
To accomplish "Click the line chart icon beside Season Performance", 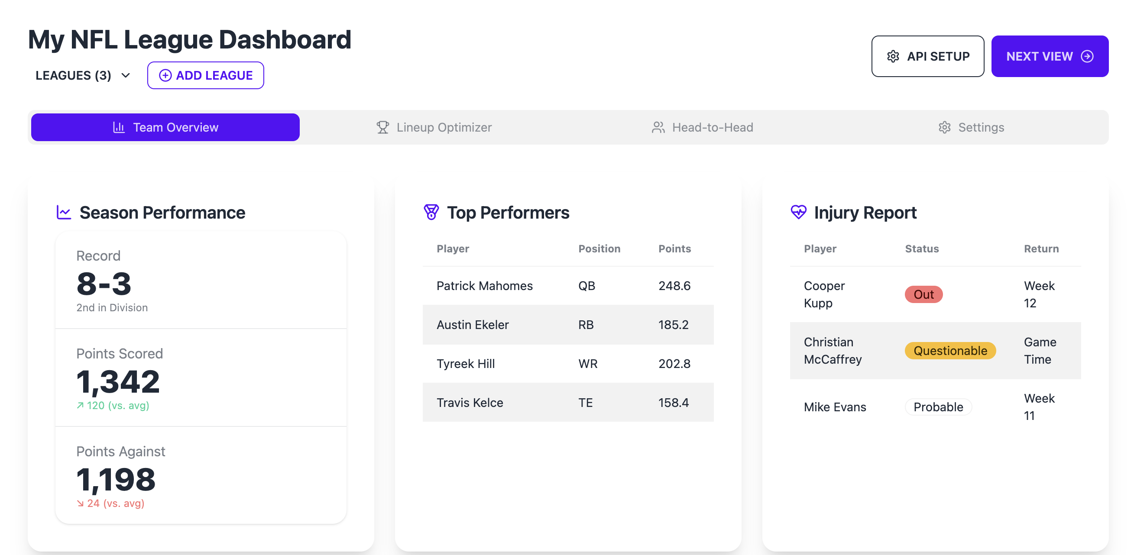I will click(64, 213).
